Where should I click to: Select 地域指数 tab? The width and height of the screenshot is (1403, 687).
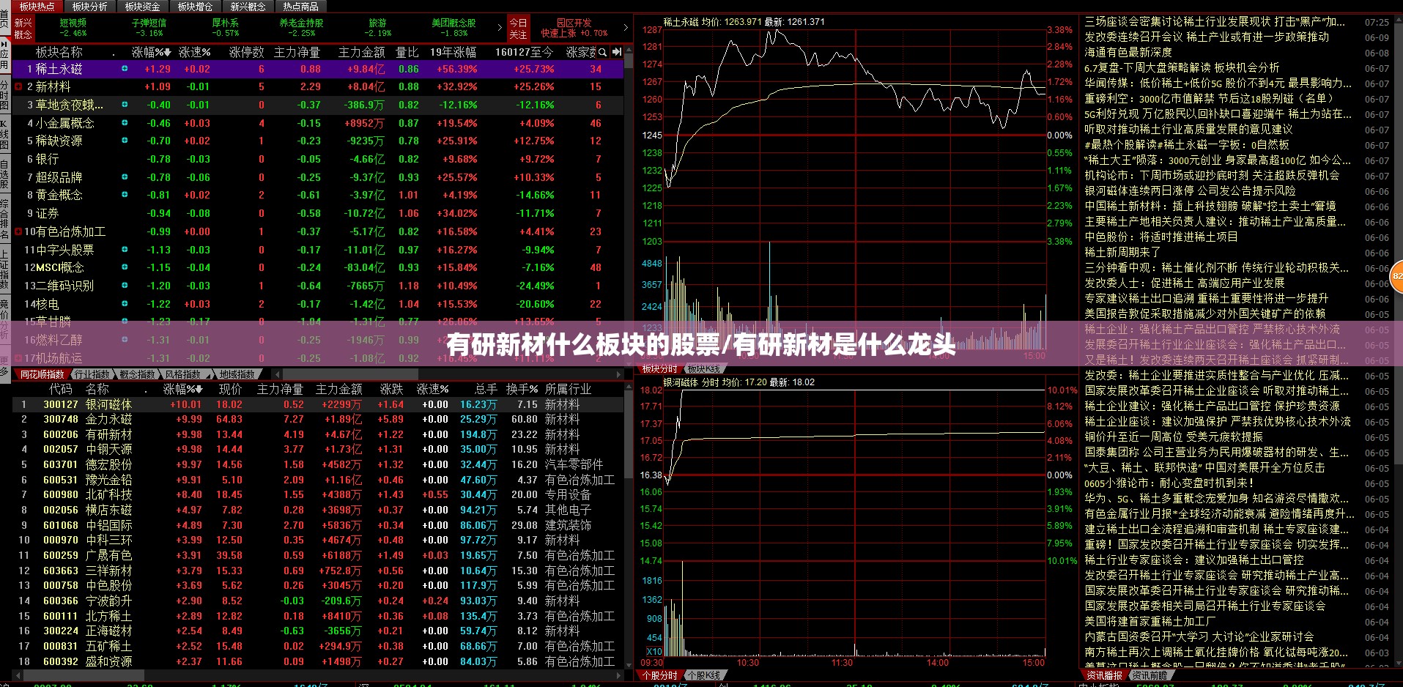(x=238, y=374)
